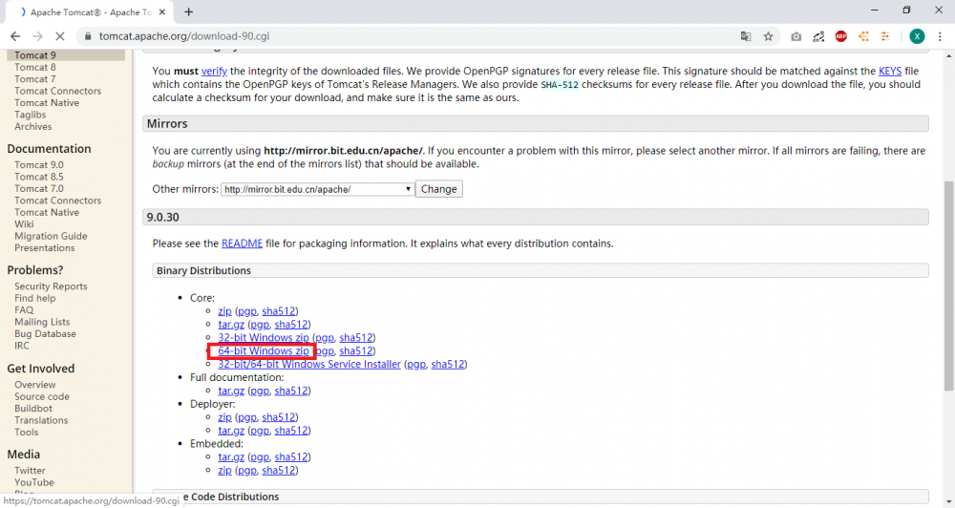Open pgp link for Windows Service Installer
955x508 pixels.
click(x=416, y=365)
